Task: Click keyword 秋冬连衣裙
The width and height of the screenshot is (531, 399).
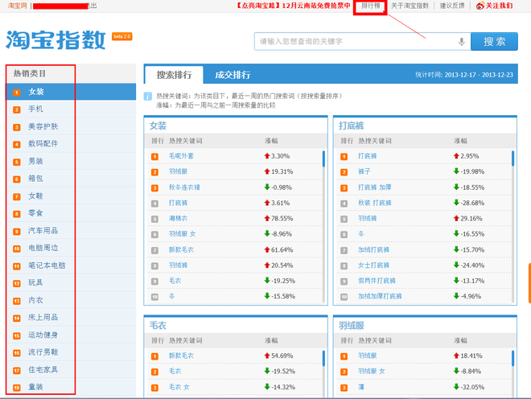Action: (x=184, y=187)
